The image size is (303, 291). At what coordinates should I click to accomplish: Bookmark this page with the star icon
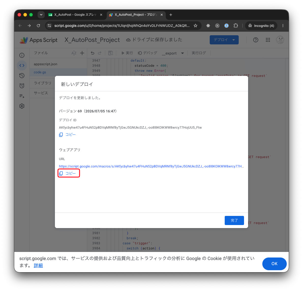(x=195, y=26)
